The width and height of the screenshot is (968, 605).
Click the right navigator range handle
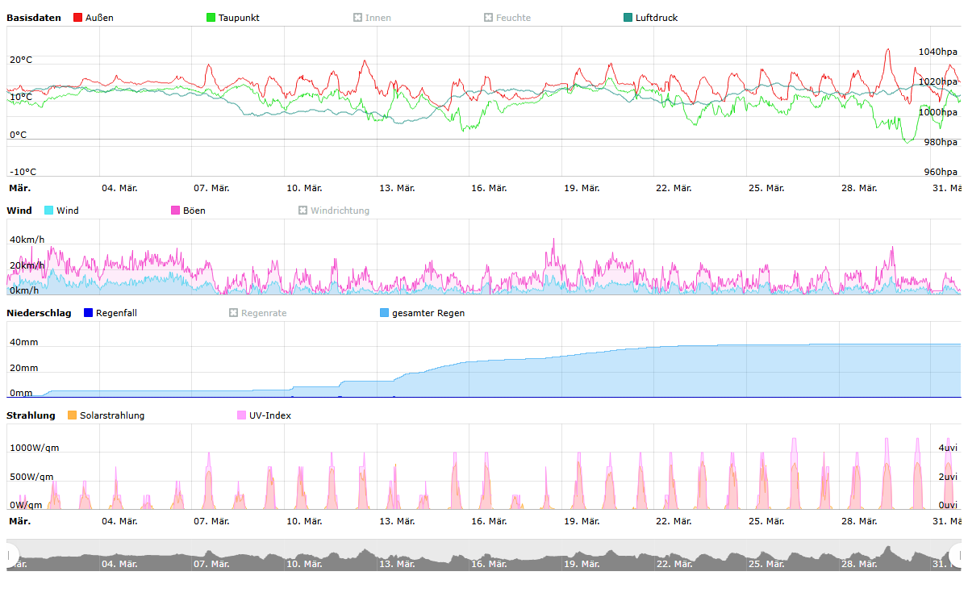click(958, 555)
